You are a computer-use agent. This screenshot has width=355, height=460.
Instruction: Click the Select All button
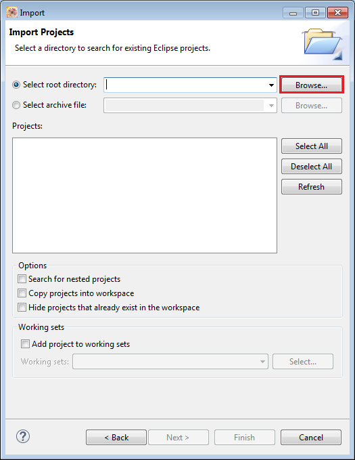pos(312,146)
